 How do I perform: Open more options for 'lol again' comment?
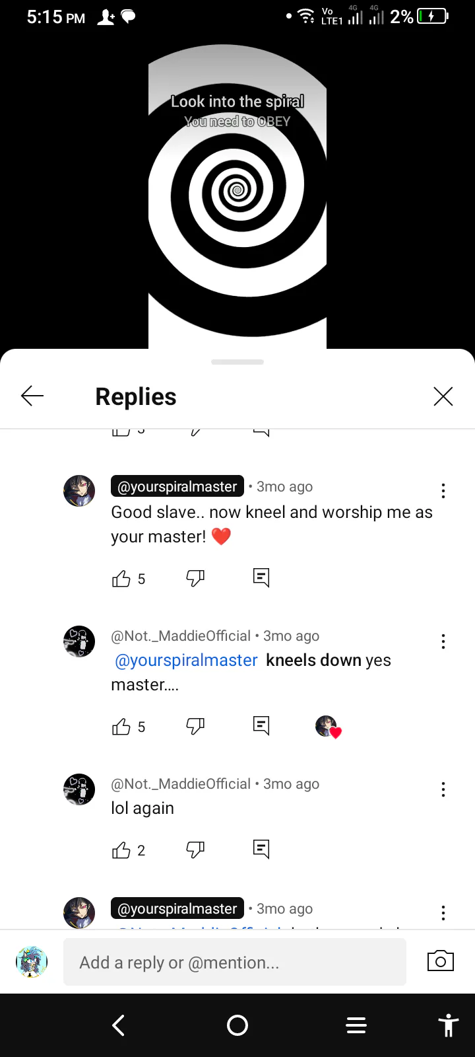pyautogui.click(x=443, y=789)
